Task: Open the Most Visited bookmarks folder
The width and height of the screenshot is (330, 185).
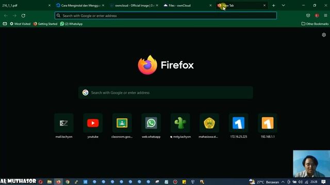Action: tap(20, 24)
